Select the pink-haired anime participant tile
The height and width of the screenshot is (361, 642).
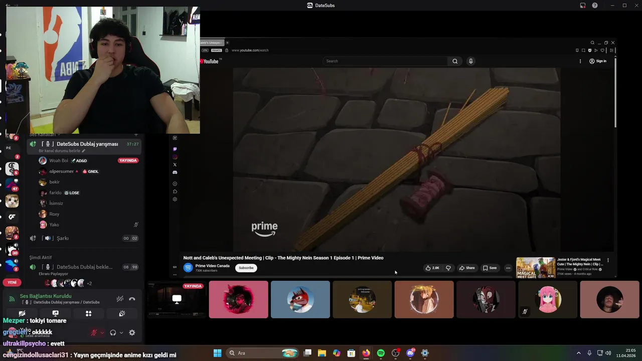(548, 299)
